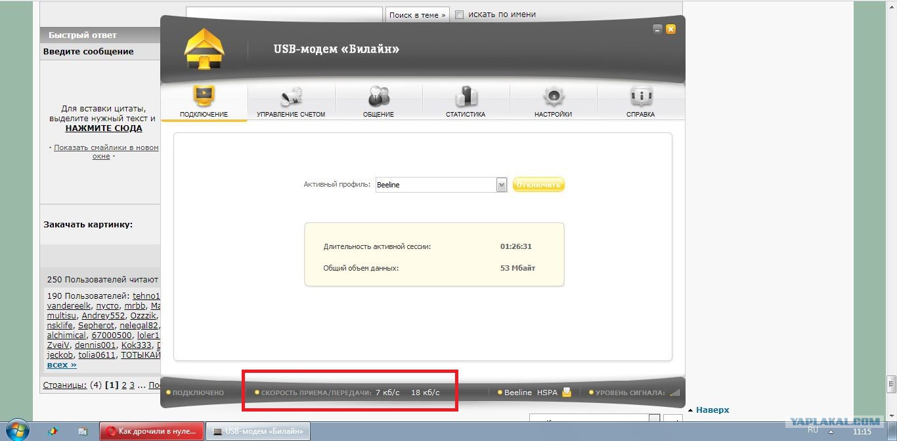Show hidden tray icons arrow

831,432
